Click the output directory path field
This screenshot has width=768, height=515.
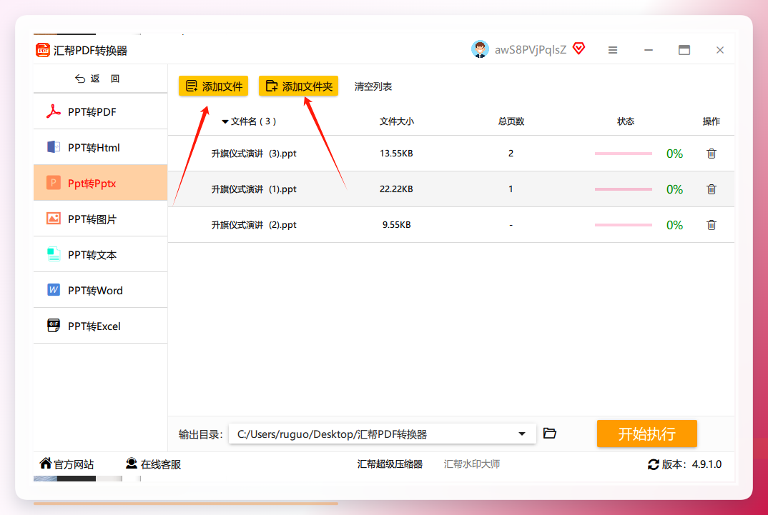382,434
